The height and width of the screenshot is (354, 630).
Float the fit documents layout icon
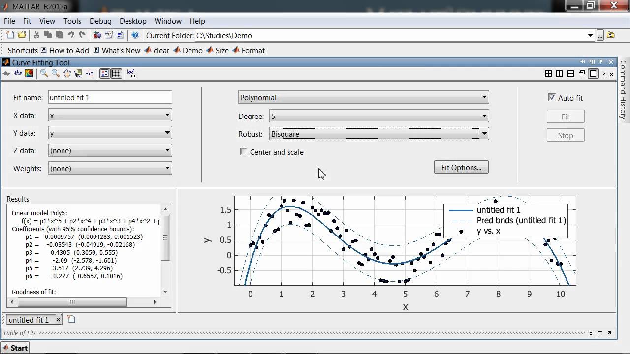coord(582,74)
